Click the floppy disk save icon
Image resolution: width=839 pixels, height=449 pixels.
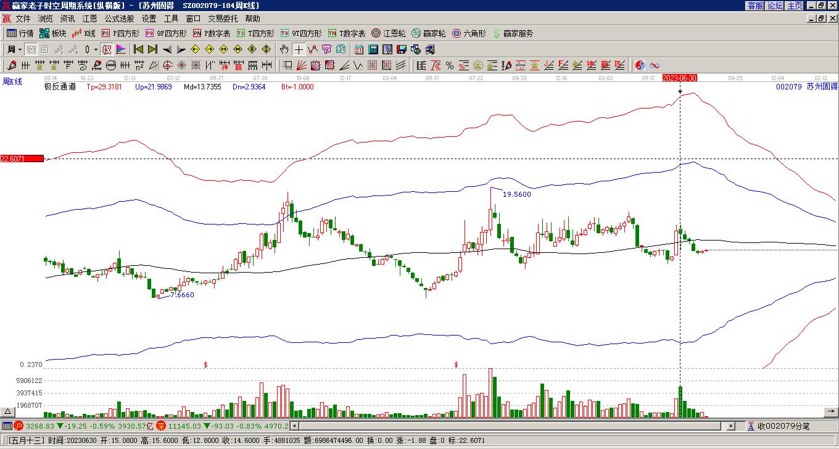point(402,49)
